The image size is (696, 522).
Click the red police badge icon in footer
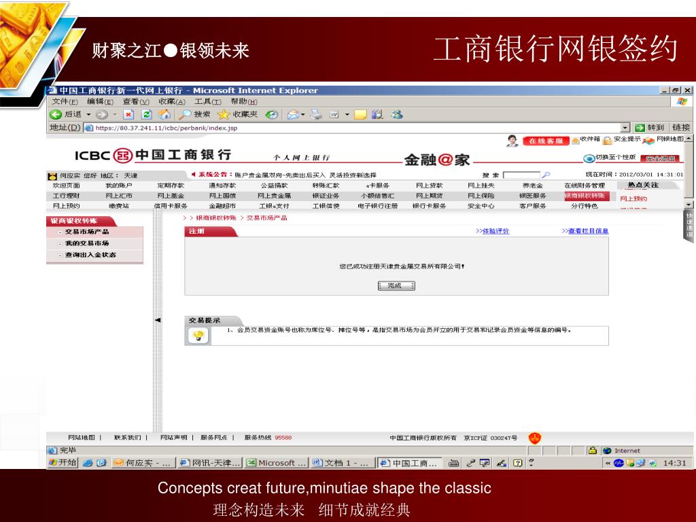535,438
